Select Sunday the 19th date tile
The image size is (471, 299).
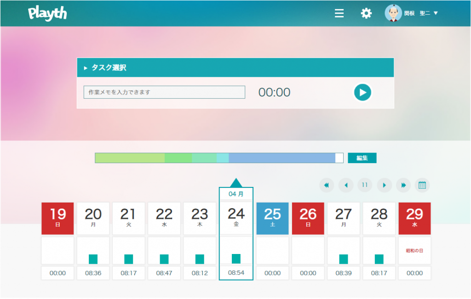[x=57, y=218]
